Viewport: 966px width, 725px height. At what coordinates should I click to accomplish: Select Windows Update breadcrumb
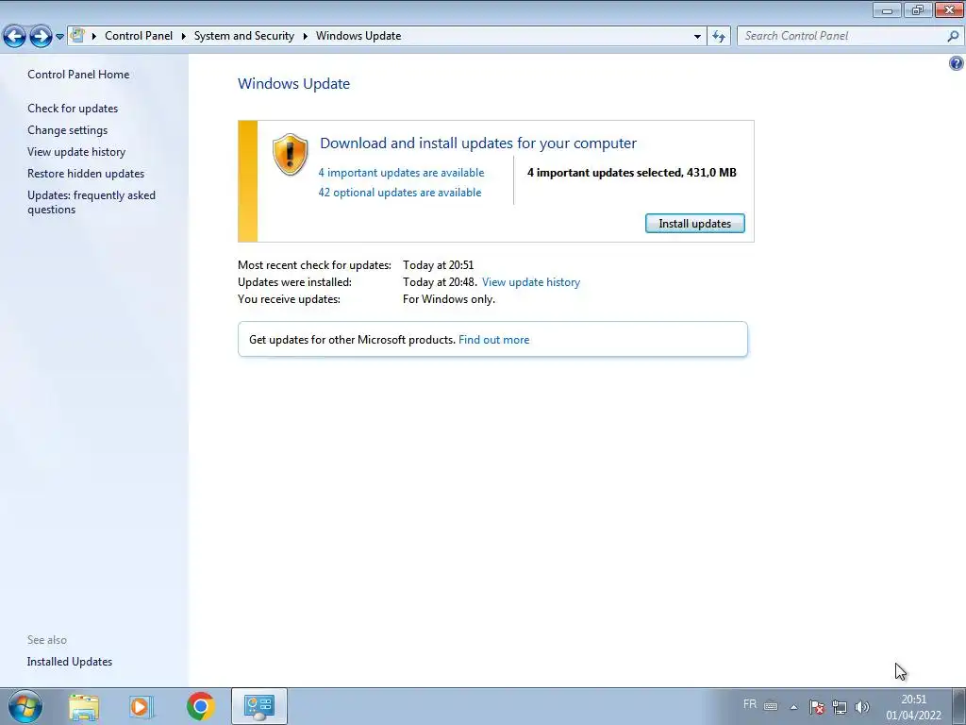tap(358, 36)
